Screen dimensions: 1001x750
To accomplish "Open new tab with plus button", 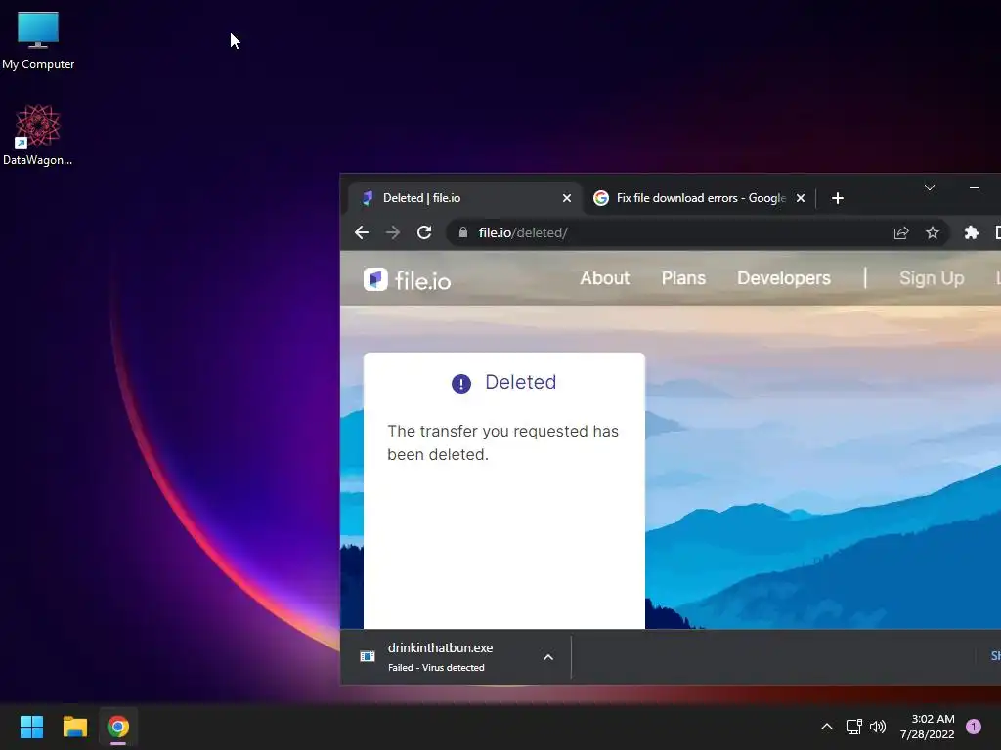I will point(838,198).
